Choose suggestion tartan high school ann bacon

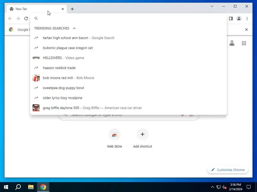[x=128, y=38]
